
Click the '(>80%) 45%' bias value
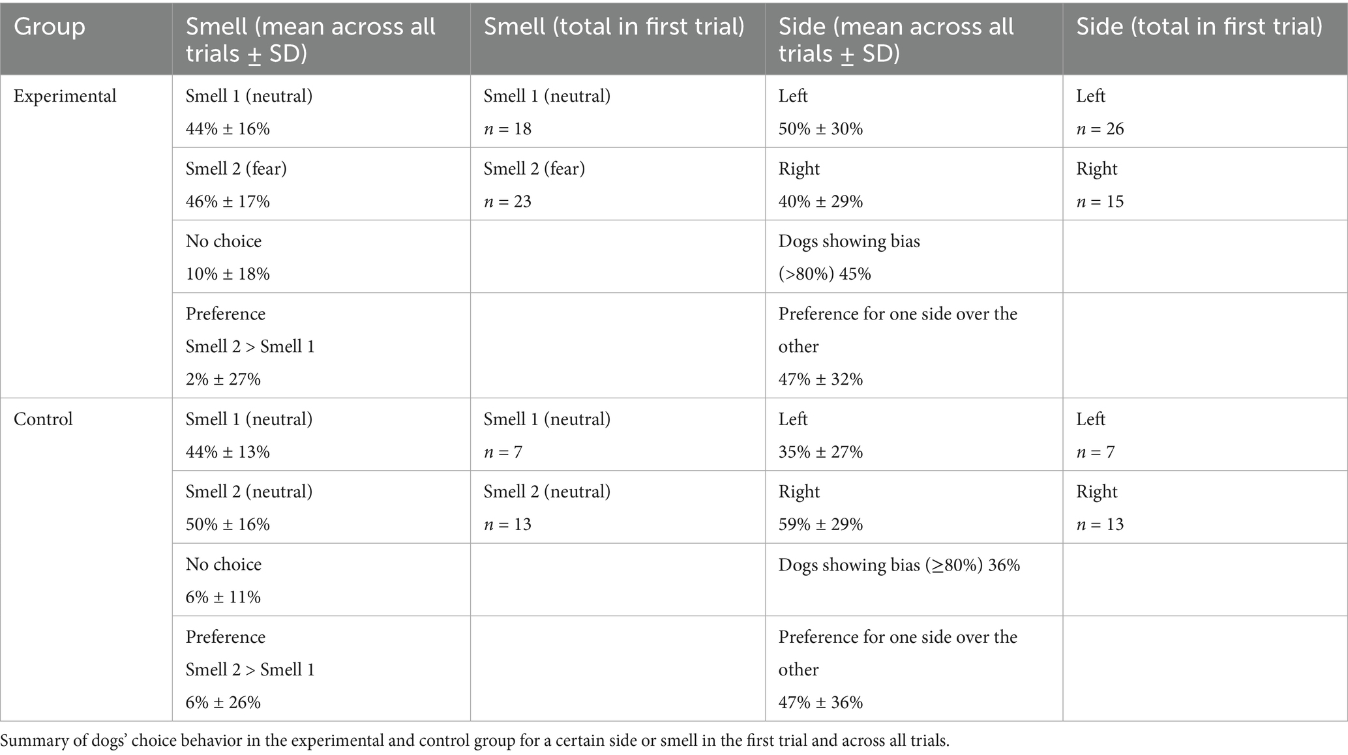(x=824, y=274)
